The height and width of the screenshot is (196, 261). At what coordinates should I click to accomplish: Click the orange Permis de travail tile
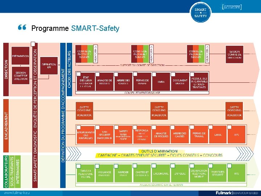[x=199, y=135]
